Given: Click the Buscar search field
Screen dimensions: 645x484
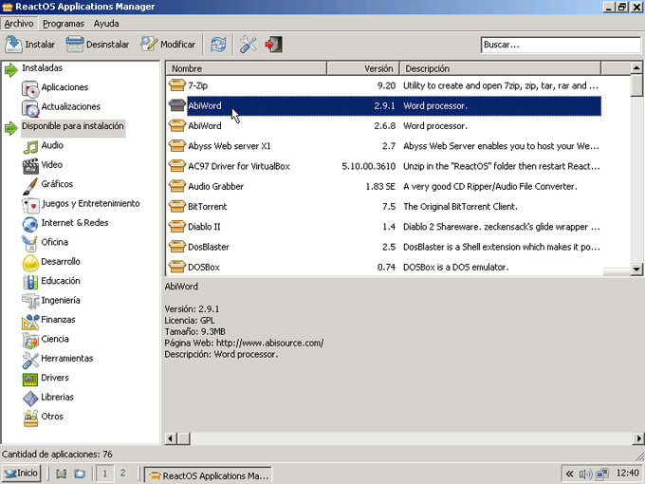Looking at the screenshot, I should pos(561,45).
